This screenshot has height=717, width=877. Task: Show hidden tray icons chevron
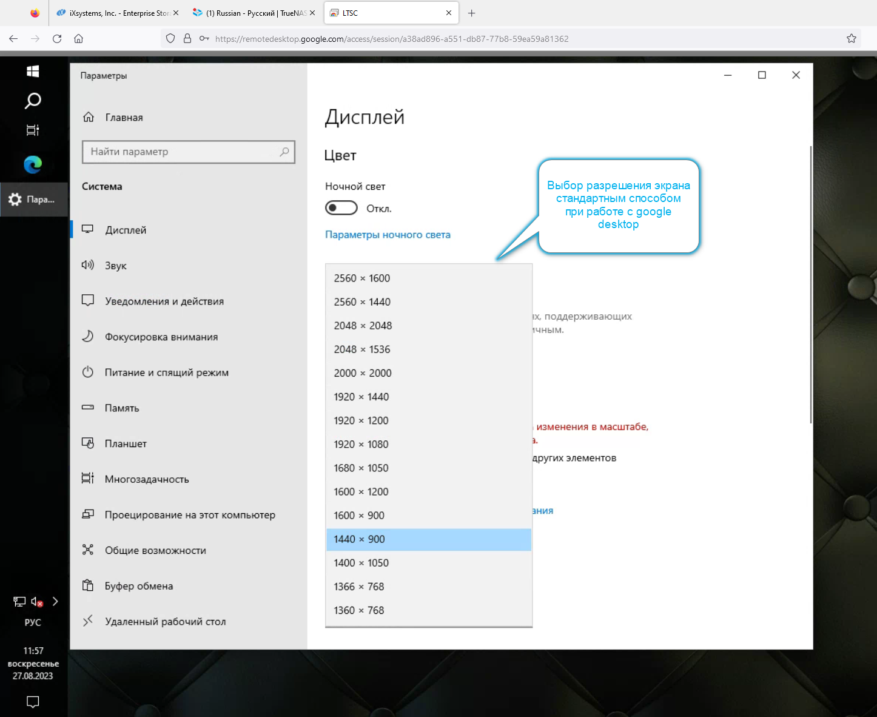pyautogui.click(x=55, y=601)
